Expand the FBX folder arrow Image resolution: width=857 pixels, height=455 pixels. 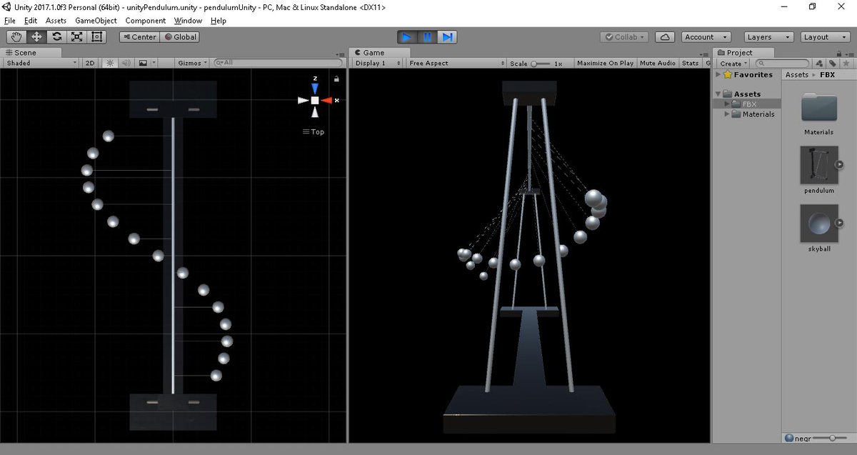[728, 104]
